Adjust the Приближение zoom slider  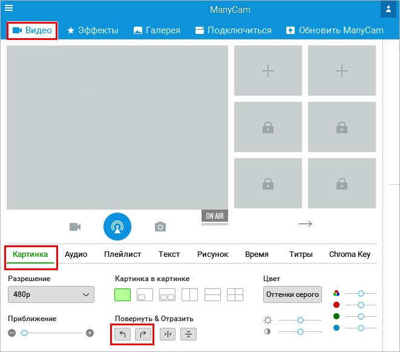[51, 333]
